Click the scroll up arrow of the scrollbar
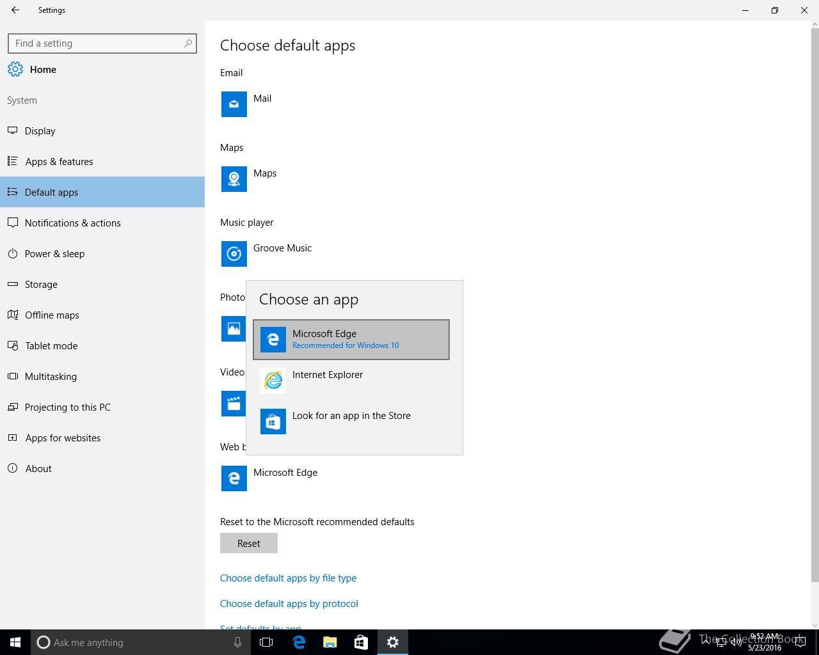This screenshot has width=819, height=655. [x=815, y=25]
